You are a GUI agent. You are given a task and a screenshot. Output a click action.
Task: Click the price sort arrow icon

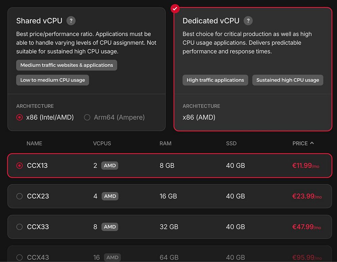(312, 143)
